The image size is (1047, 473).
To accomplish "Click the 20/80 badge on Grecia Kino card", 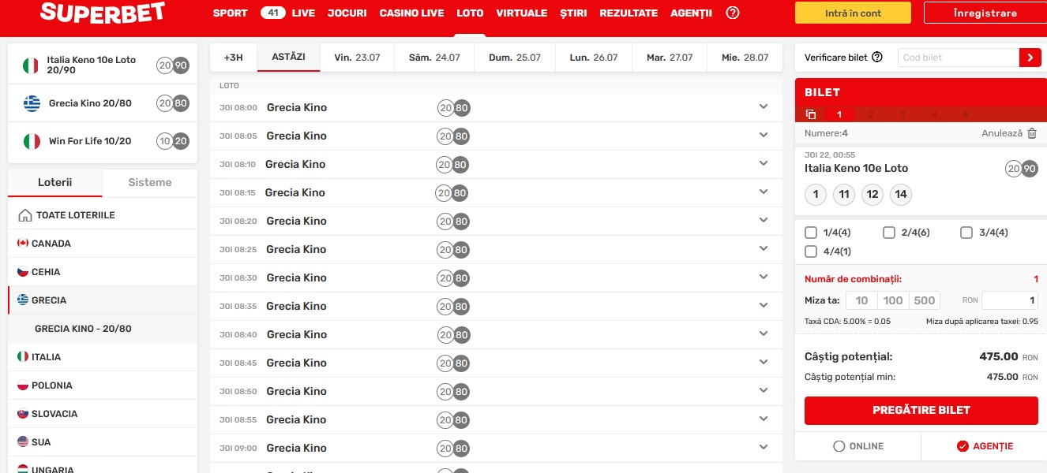I will point(173,103).
